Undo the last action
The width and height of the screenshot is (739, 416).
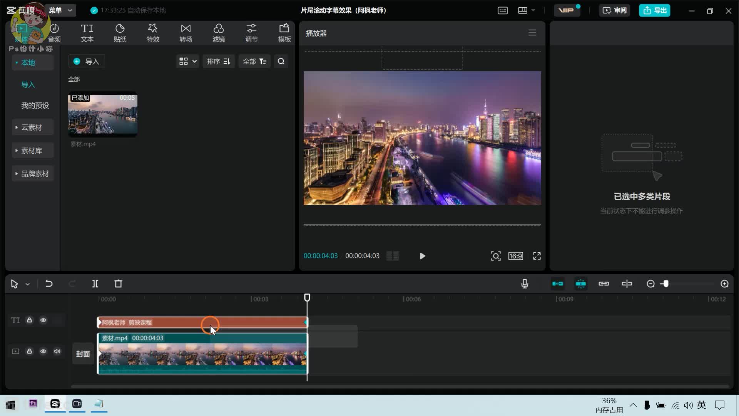click(x=49, y=284)
